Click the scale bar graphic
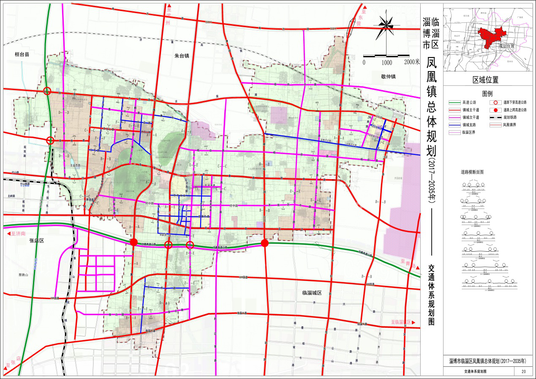The height and width of the screenshot is (379, 536). 386,56
